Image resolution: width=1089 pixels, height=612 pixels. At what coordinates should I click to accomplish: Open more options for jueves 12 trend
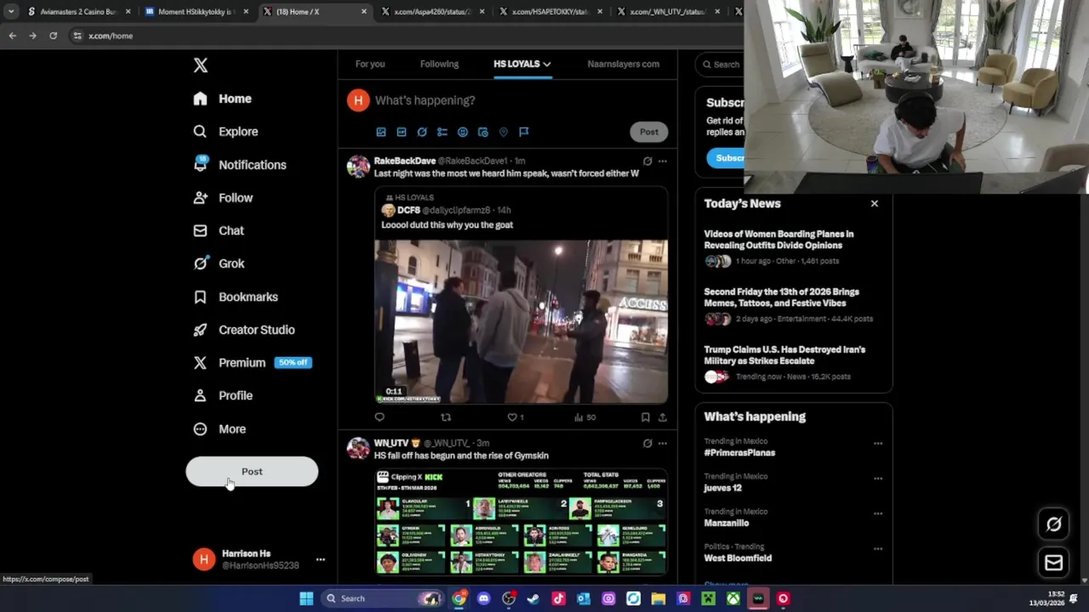(878, 479)
